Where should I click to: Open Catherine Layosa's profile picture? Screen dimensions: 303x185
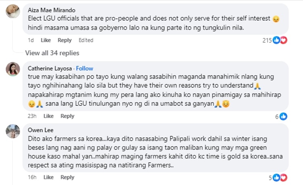13,69
